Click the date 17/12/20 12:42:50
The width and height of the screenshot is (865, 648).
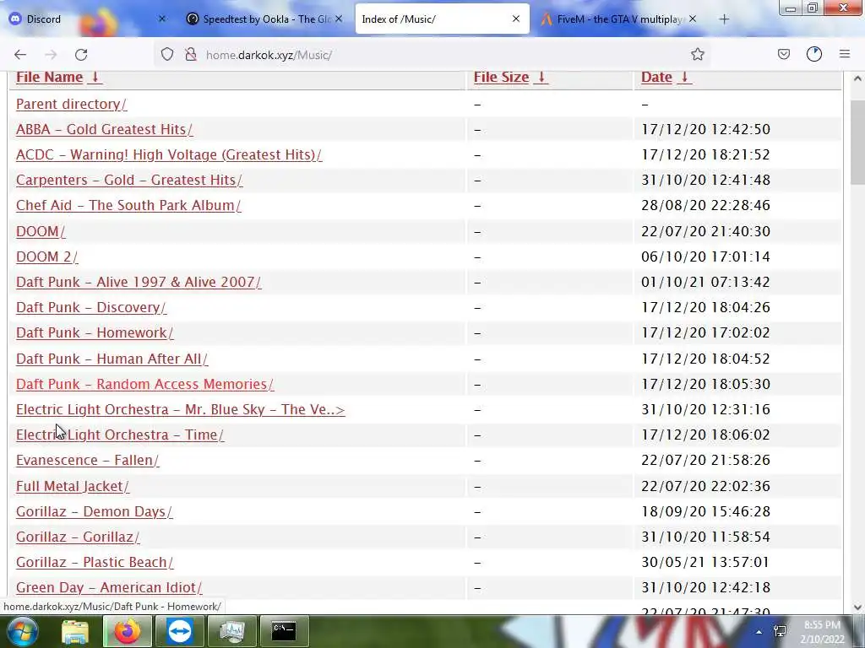705,129
